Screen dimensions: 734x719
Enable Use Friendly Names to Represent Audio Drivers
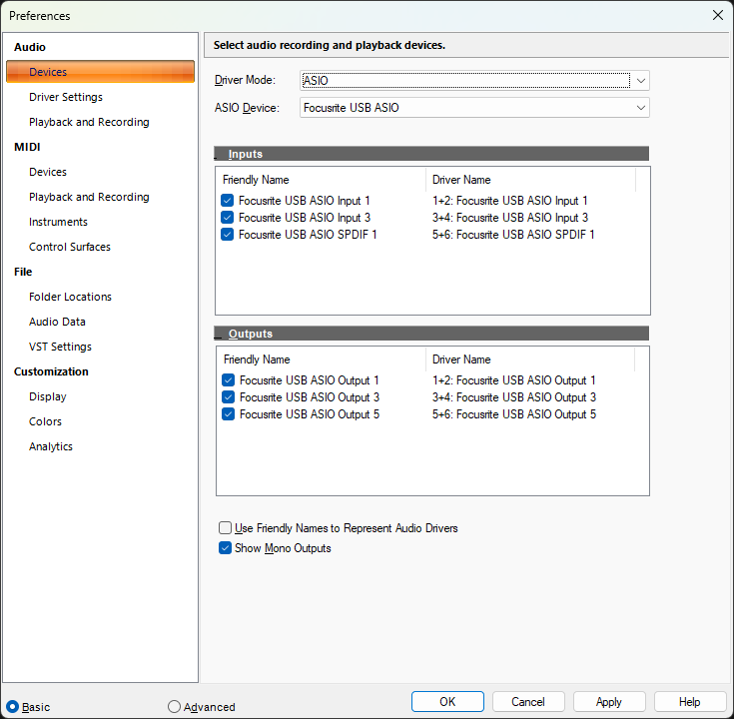coord(225,528)
